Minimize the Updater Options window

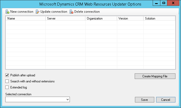pyautogui.click(x=156, y=3)
